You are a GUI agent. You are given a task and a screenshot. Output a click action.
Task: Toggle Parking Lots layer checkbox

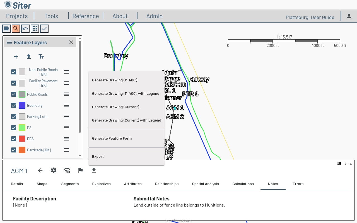click(x=14, y=117)
